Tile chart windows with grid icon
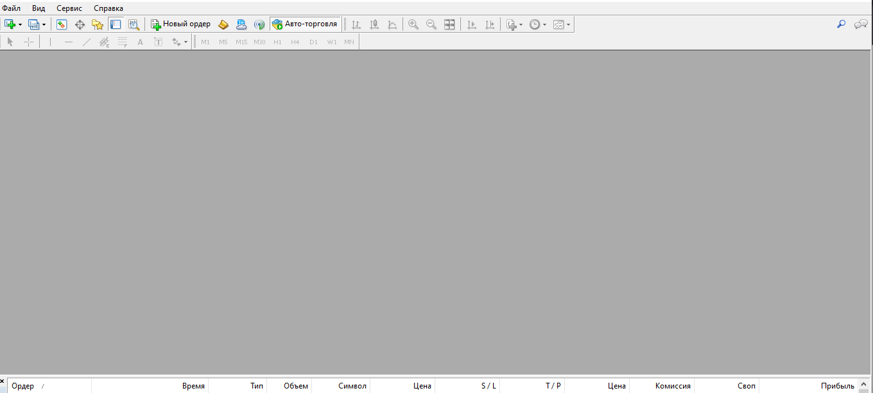 click(x=449, y=24)
